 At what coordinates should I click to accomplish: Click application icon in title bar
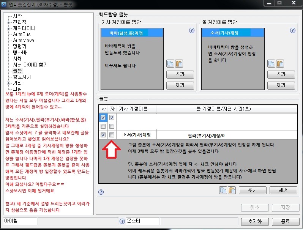[x=4, y=4]
